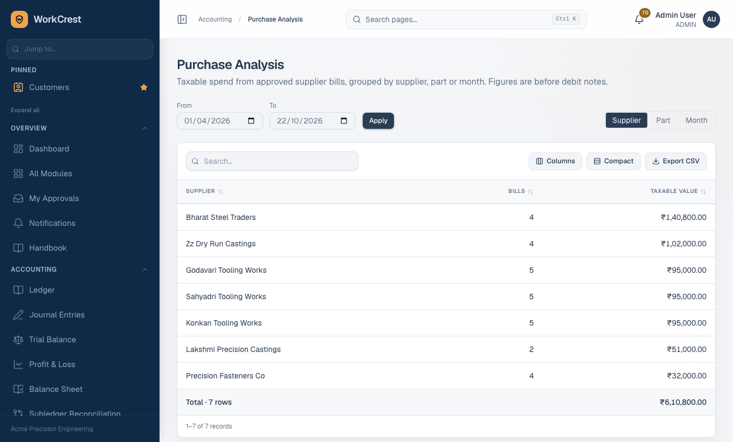The image size is (733, 442).
Task: Group the analysis by Supplier
Action: pyautogui.click(x=626, y=120)
